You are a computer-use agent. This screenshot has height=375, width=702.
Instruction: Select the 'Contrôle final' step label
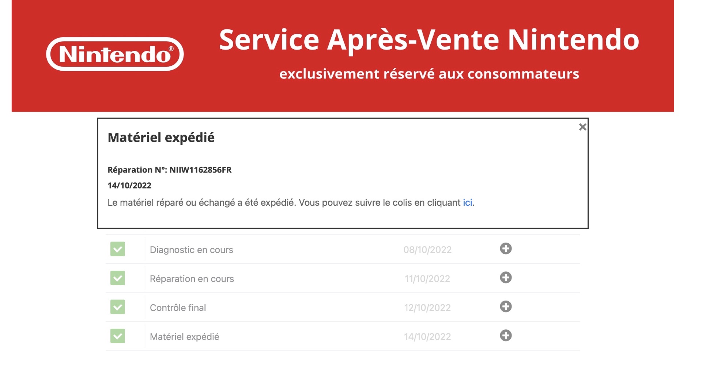point(178,308)
